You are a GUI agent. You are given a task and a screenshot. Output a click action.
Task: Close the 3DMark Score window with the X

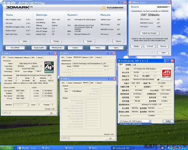pyautogui.click(x=169, y=2)
